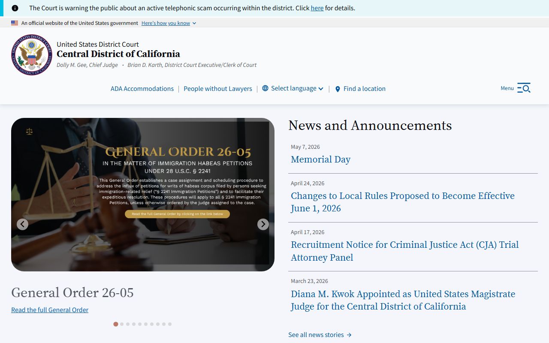Click the Central District of California court seal

pyautogui.click(x=32, y=55)
